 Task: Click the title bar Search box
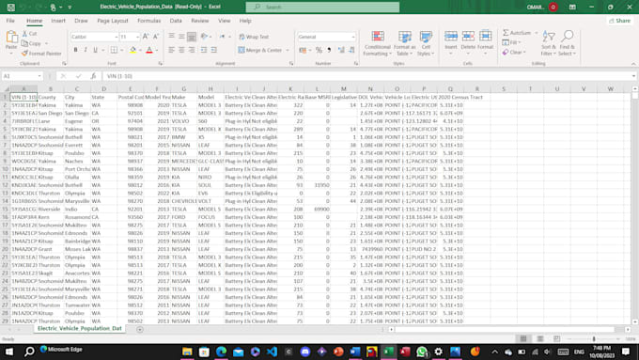click(x=322, y=7)
